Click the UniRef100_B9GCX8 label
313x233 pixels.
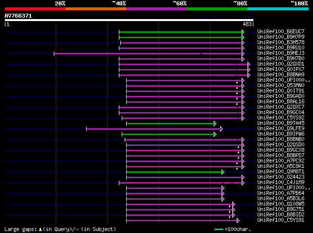coord(281,150)
